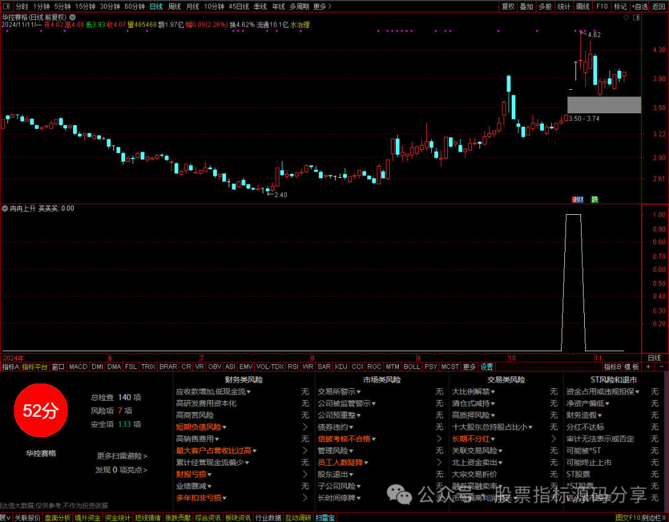669x522 pixels.
Task: Open arrow for 多年扣非亏损 details
Action: coord(305,498)
